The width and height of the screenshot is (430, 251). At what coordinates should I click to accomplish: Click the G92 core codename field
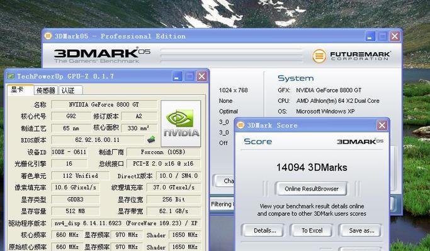pyautogui.click(x=71, y=116)
